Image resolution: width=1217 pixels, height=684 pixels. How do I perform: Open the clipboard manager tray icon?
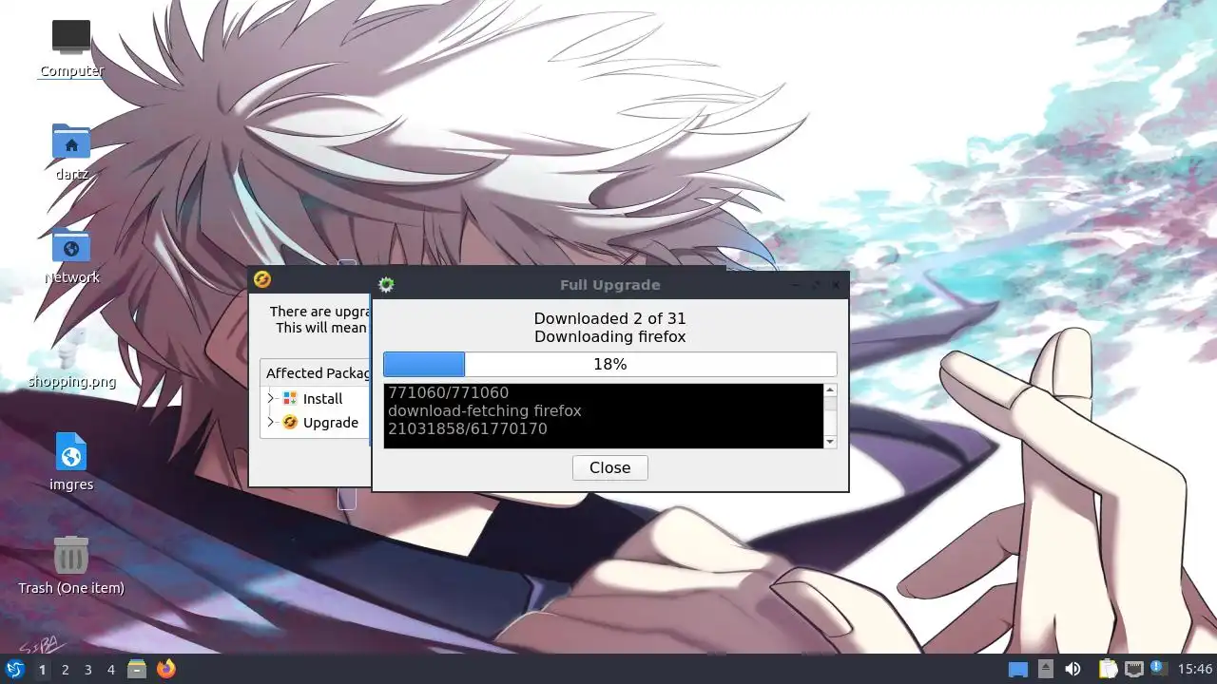coord(1108,669)
